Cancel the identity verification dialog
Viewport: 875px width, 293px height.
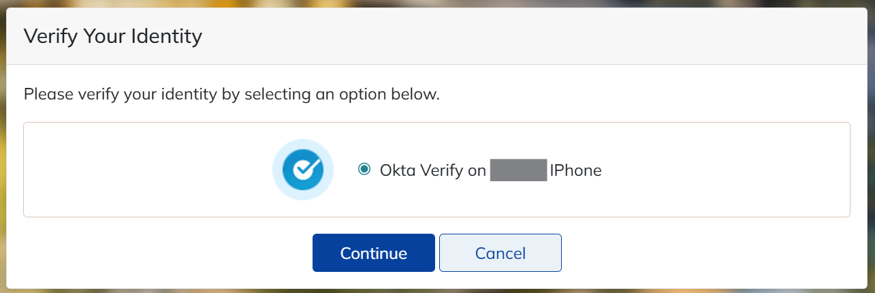(x=500, y=253)
